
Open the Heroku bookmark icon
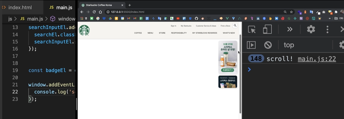pos(301,19)
